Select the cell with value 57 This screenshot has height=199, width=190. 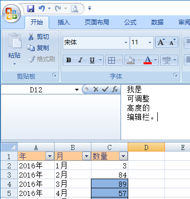click(109, 193)
